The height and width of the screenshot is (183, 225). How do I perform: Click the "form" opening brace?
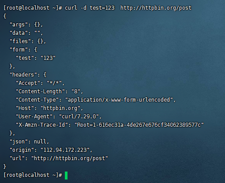pyautogui.click(x=36, y=50)
